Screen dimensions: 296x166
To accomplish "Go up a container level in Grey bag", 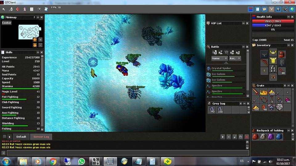I will pyautogui.click(x=240, y=104).
